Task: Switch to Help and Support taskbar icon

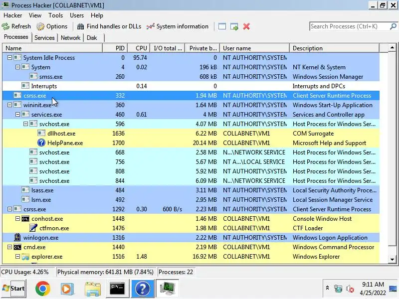Action: 143,289
